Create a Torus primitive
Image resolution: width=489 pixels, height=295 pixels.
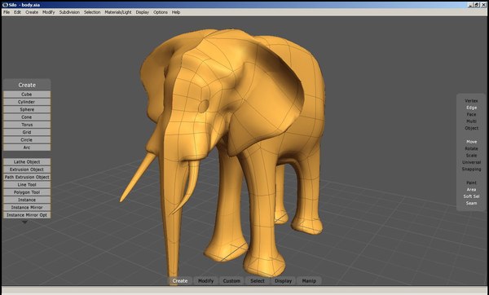[x=27, y=125]
